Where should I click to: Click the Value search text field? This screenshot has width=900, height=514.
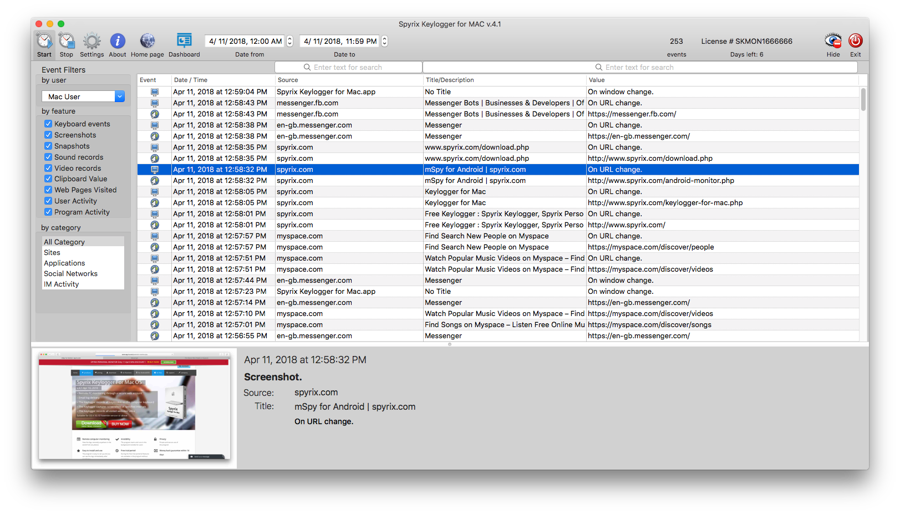click(x=640, y=67)
